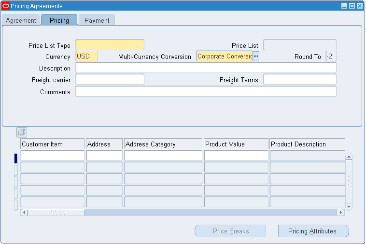Maximize the Pricing Agreements window
This screenshot has width=366, height=245.
[352, 6]
